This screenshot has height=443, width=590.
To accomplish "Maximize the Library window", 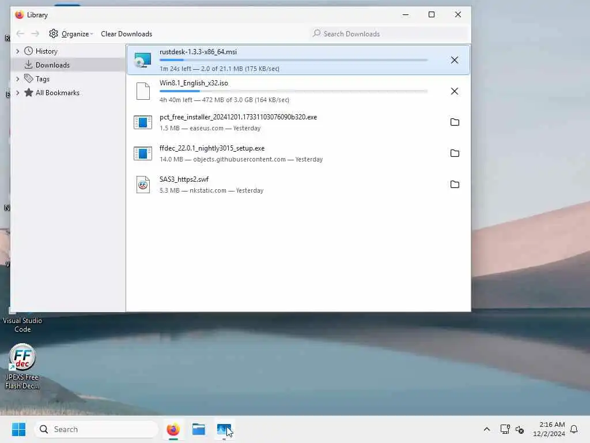I will [432, 14].
